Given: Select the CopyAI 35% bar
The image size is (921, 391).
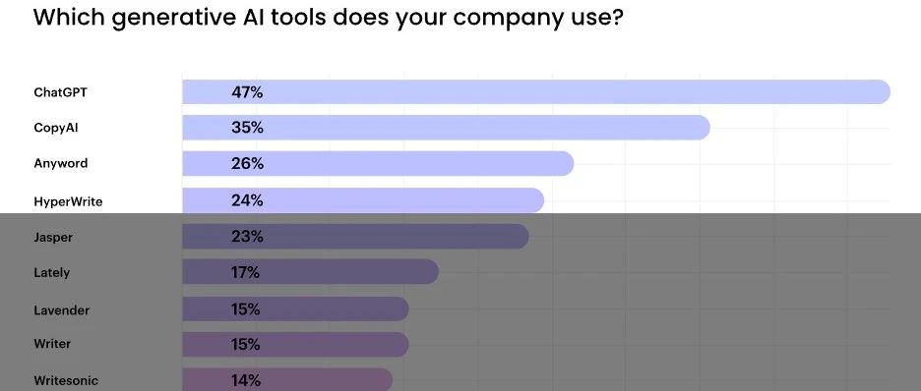Looking at the screenshot, I should point(446,128).
